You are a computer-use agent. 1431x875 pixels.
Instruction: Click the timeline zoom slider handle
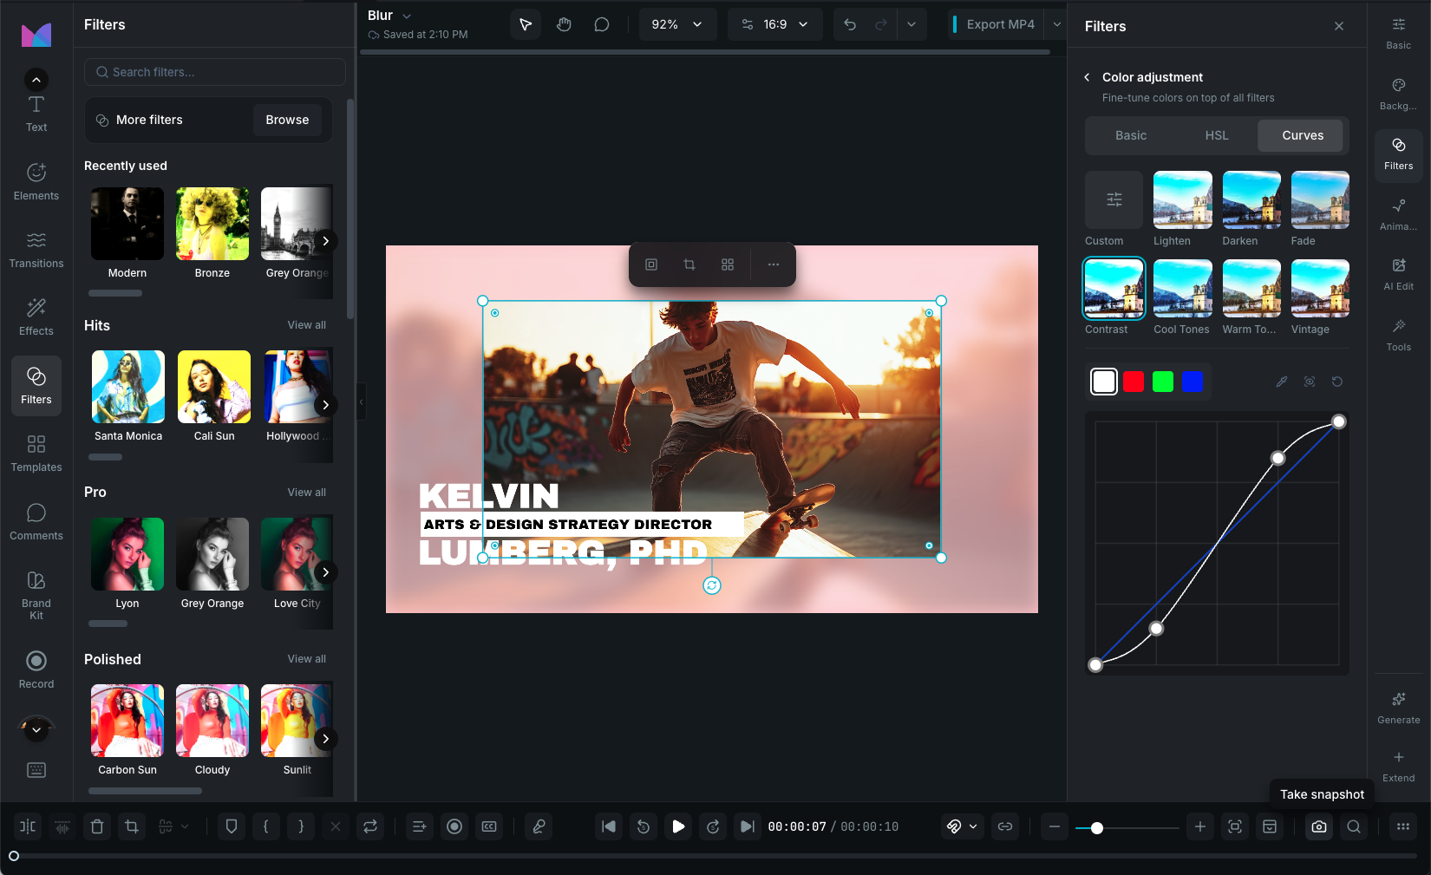1097,828
